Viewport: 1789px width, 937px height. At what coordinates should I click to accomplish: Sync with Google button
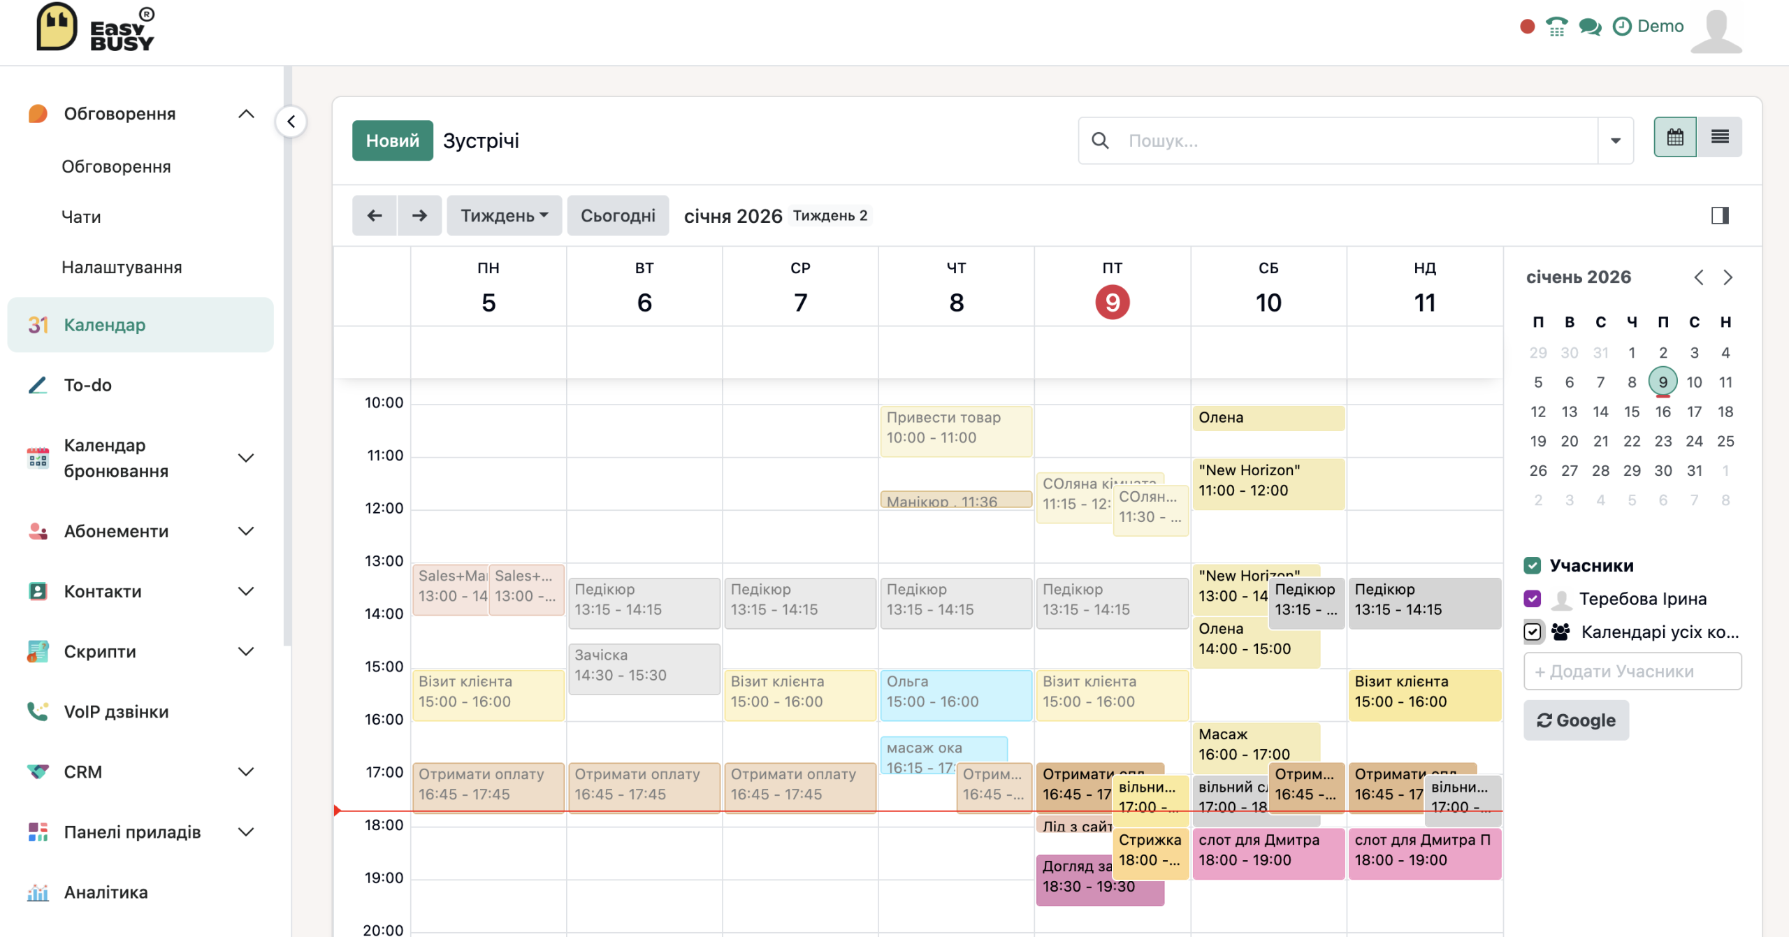pyautogui.click(x=1576, y=720)
